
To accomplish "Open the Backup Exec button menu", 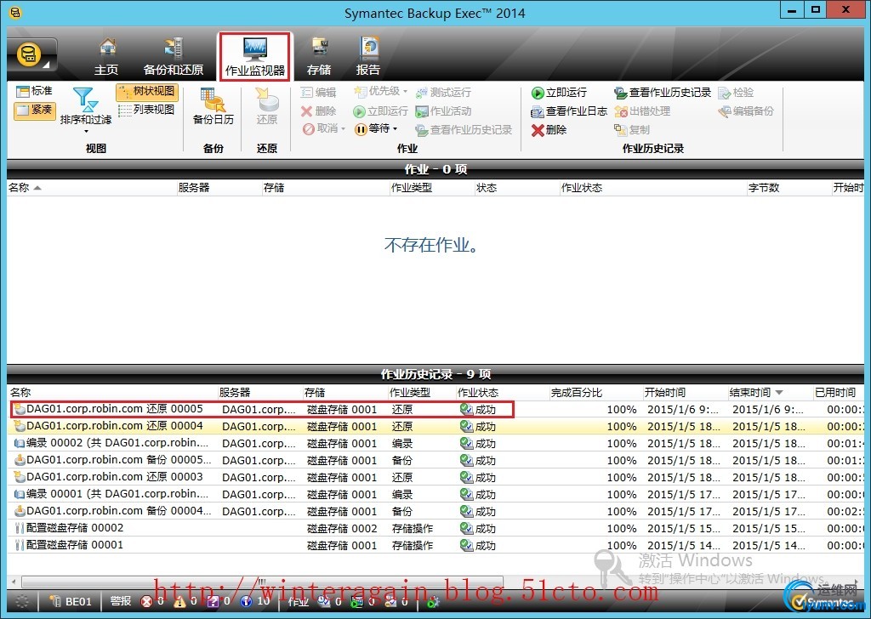I will tap(31, 55).
